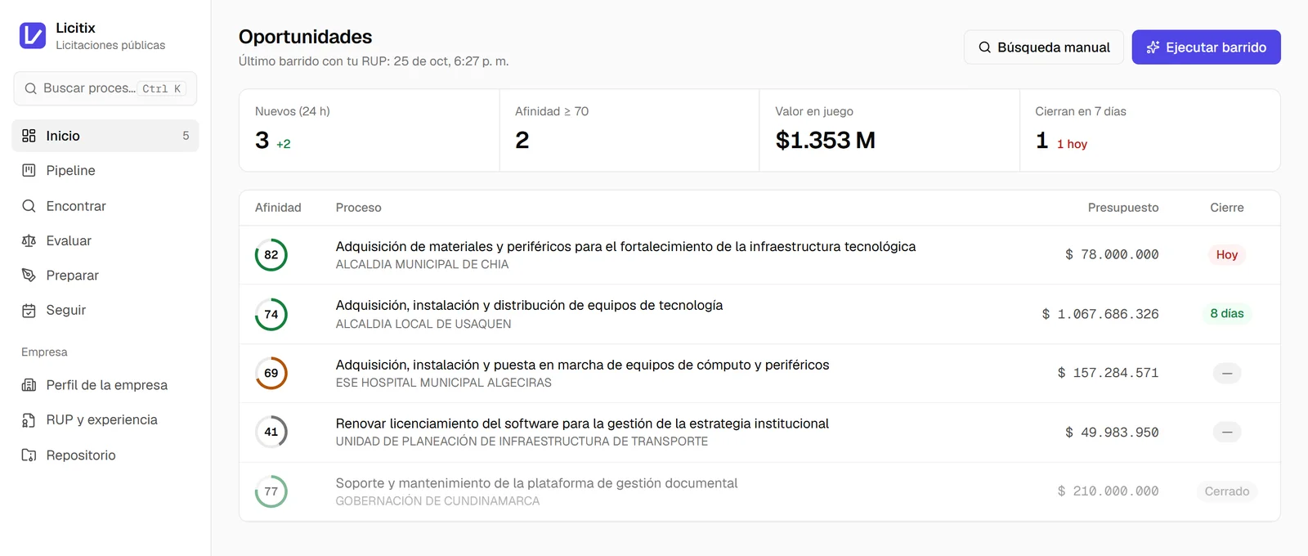
Task: Open the Pipeline section
Action: 105,170
